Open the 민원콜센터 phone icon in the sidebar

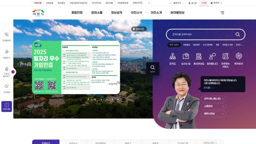pos(7,34)
